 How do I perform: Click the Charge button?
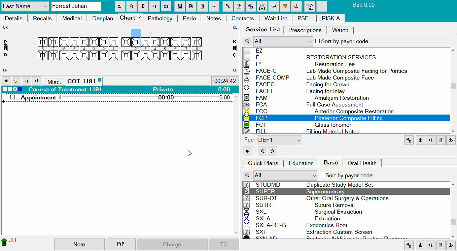pyautogui.click(x=172, y=245)
